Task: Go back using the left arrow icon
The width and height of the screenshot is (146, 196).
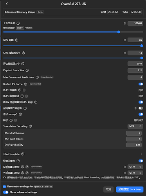Action: pyautogui.click(x=7, y=4)
